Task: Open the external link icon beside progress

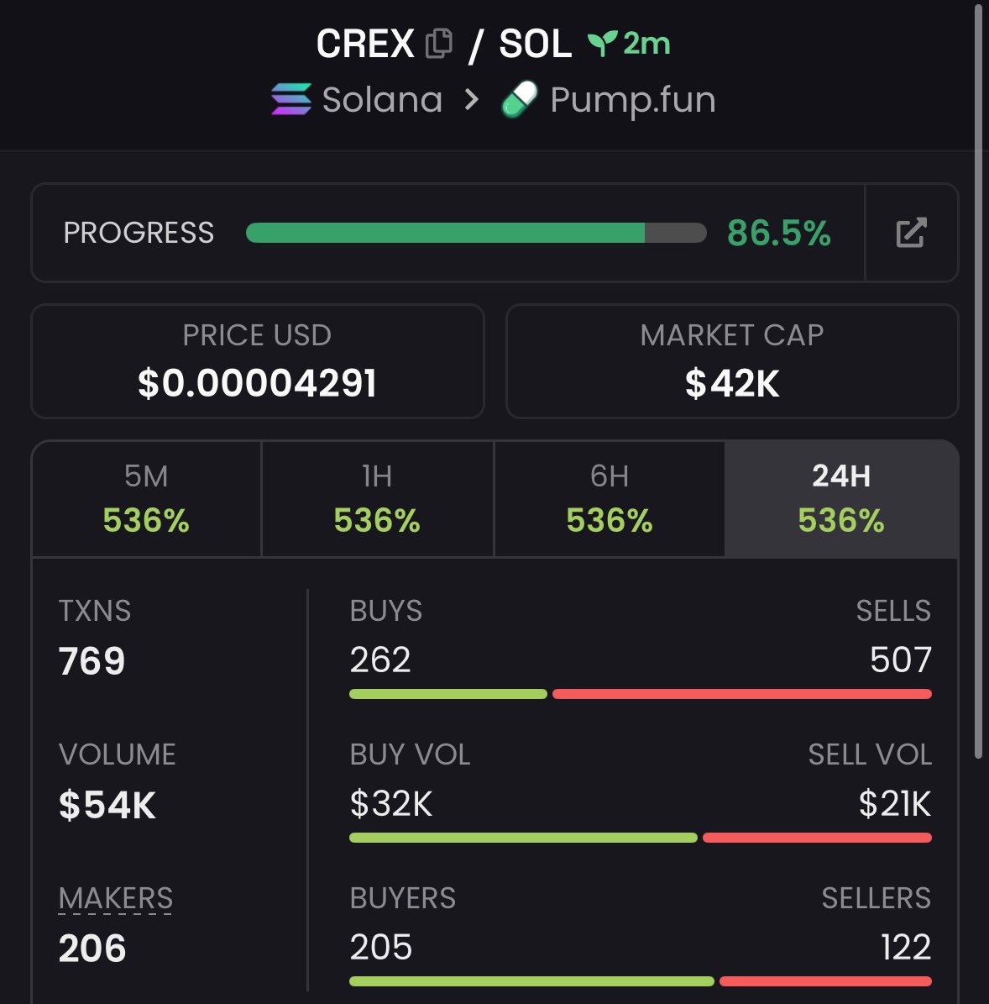Action: coord(911,233)
